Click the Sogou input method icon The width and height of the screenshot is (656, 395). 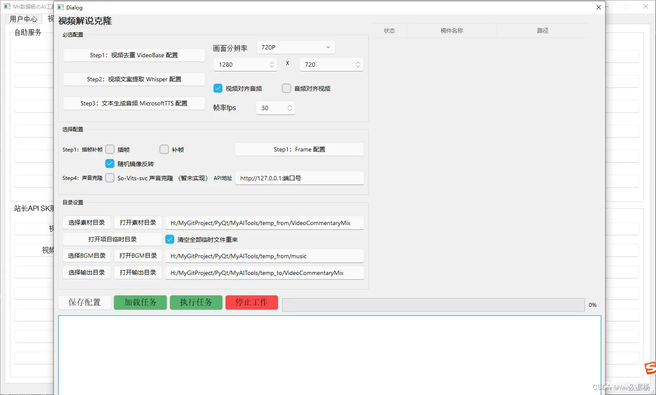point(650,368)
